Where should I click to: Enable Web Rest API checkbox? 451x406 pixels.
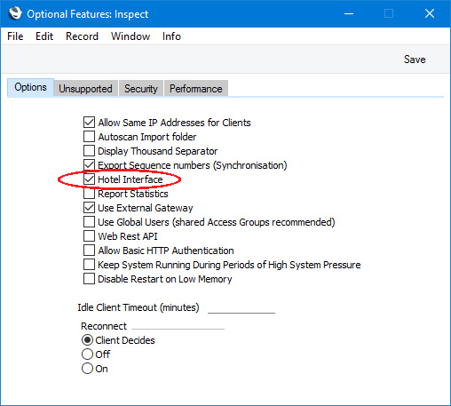coord(89,236)
